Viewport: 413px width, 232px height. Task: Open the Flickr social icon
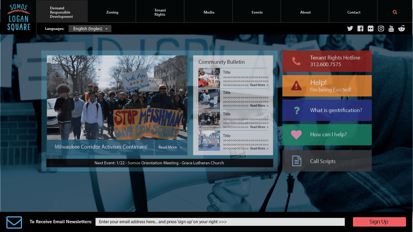[x=370, y=29]
